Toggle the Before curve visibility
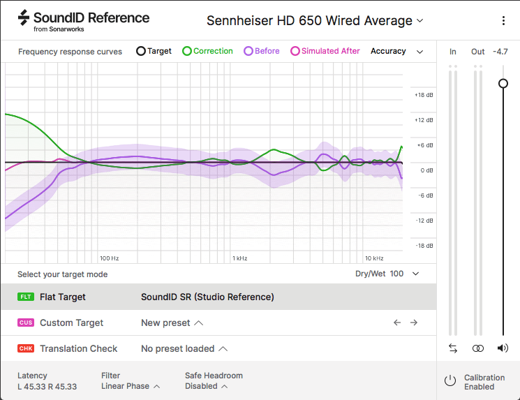Image resolution: width=520 pixels, height=400 pixels. pyautogui.click(x=261, y=51)
